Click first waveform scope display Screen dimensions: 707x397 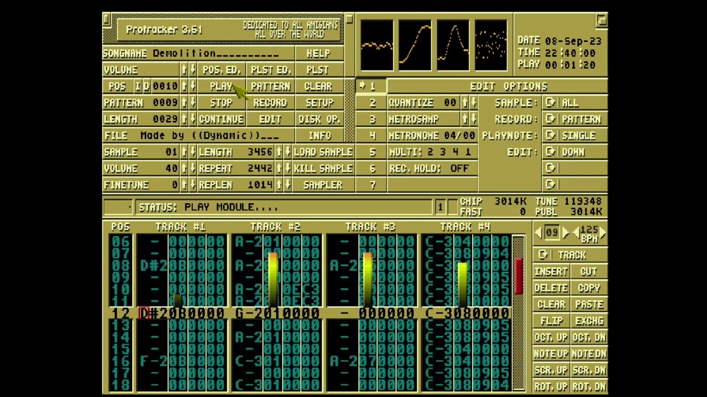(377, 45)
